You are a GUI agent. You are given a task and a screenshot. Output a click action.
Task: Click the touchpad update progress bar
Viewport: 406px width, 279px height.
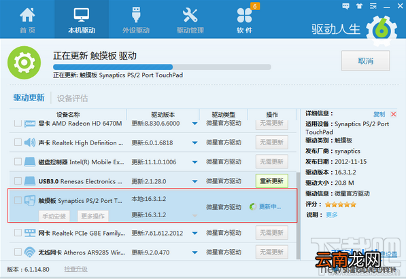(x=162, y=67)
